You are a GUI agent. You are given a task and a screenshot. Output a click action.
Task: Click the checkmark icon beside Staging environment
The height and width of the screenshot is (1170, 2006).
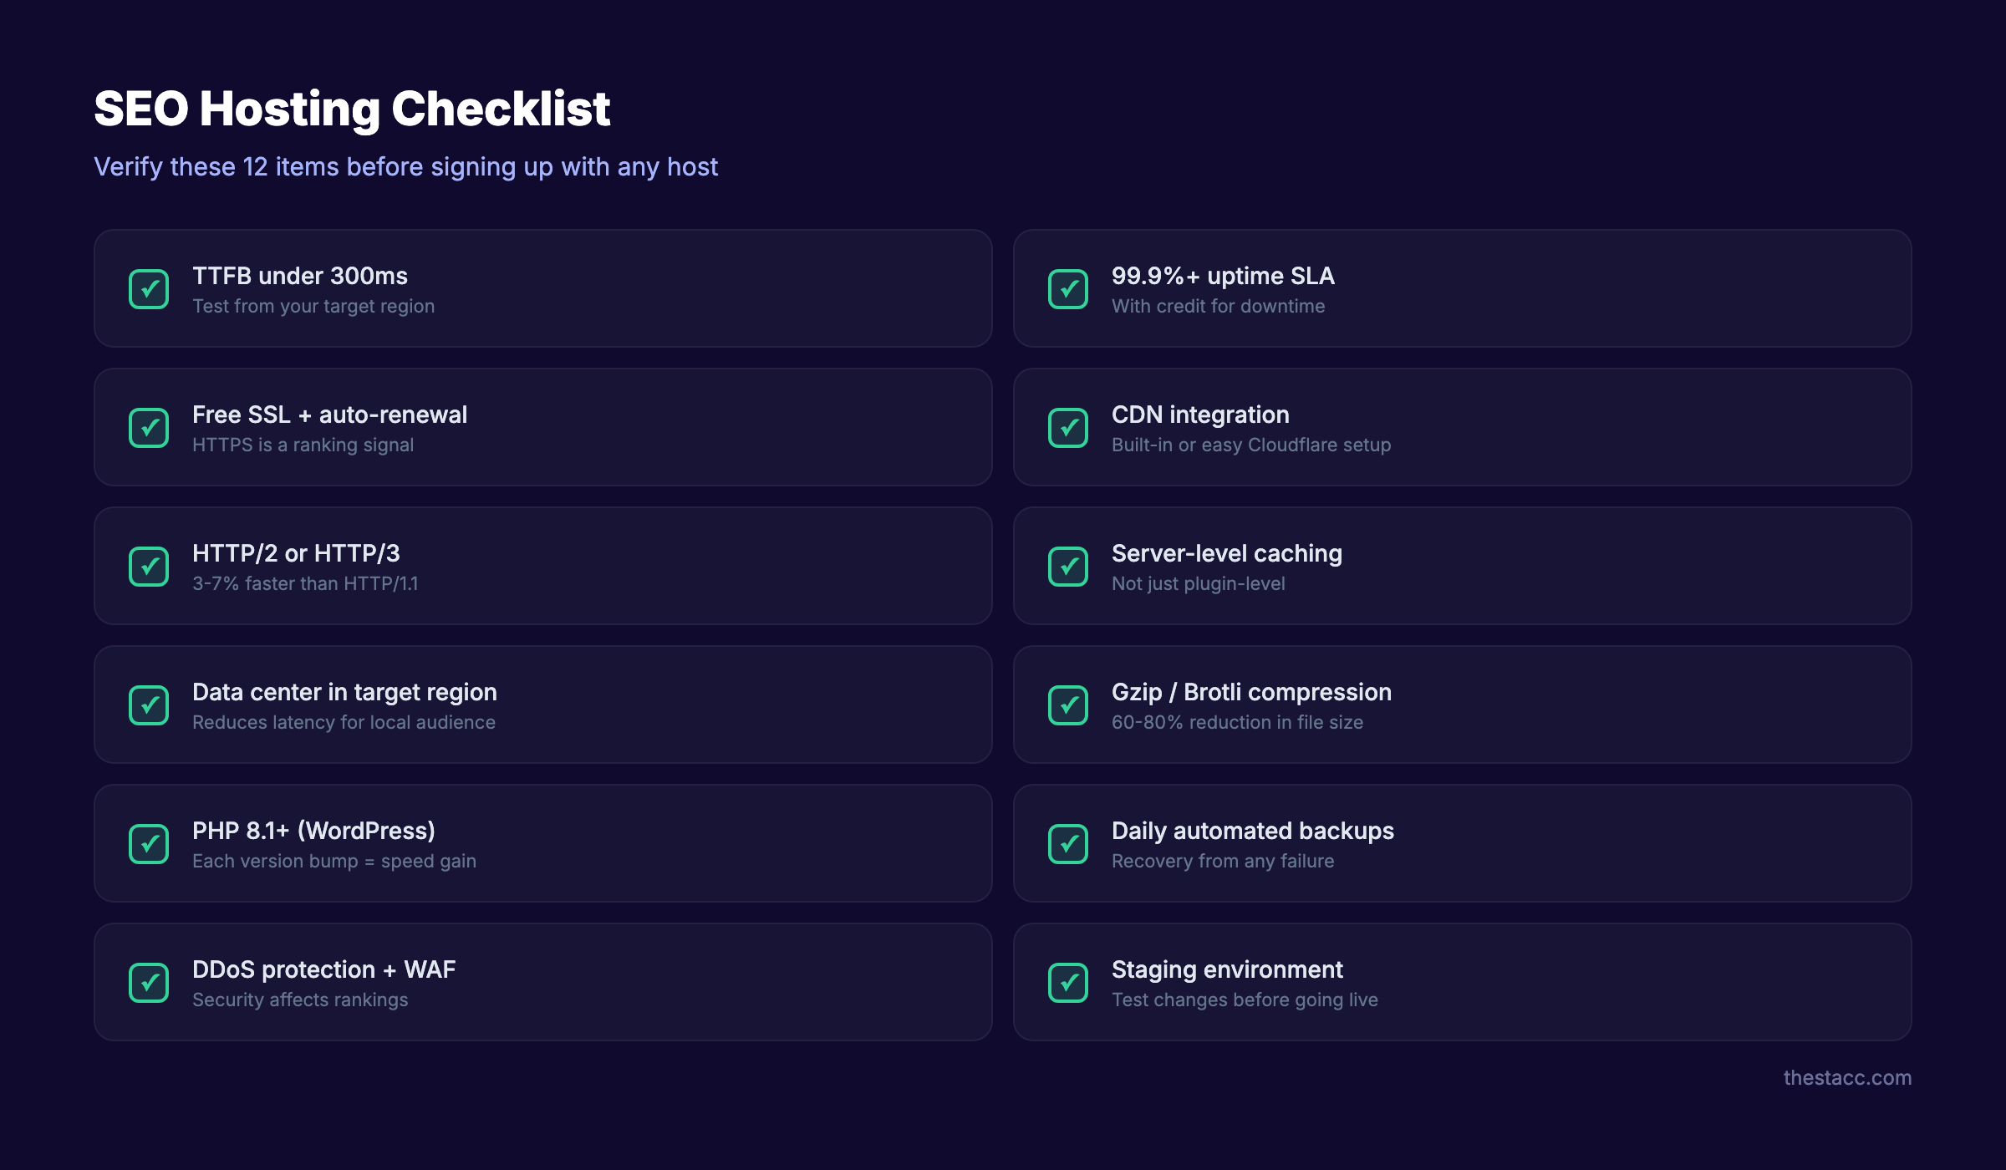(1068, 982)
